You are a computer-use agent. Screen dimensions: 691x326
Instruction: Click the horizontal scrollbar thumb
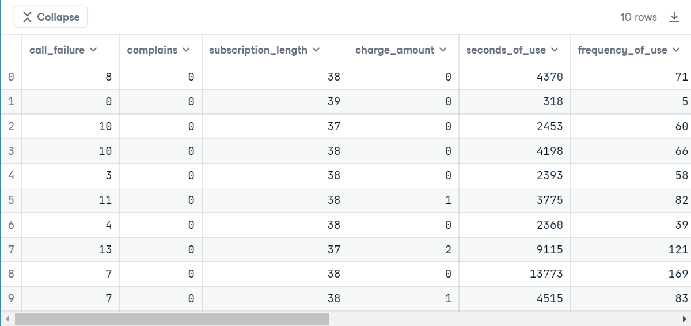pyautogui.click(x=172, y=319)
